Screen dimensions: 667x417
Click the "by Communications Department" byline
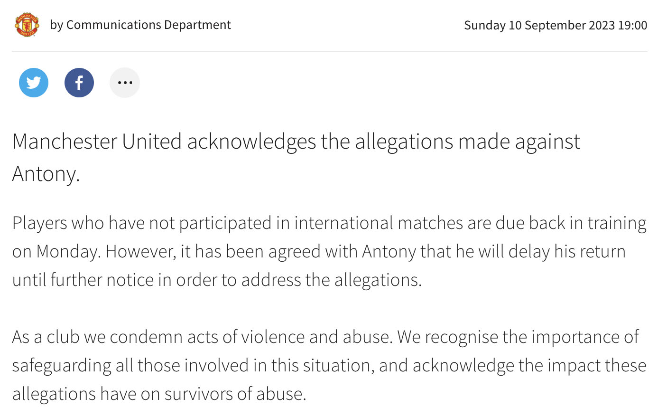pos(140,25)
